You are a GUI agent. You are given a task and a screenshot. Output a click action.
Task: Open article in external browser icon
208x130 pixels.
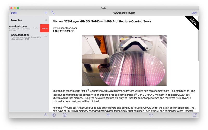pyautogui.click(x=194, y=115)
